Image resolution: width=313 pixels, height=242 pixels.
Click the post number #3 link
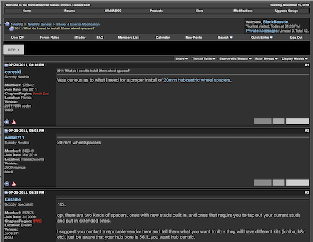307,193
